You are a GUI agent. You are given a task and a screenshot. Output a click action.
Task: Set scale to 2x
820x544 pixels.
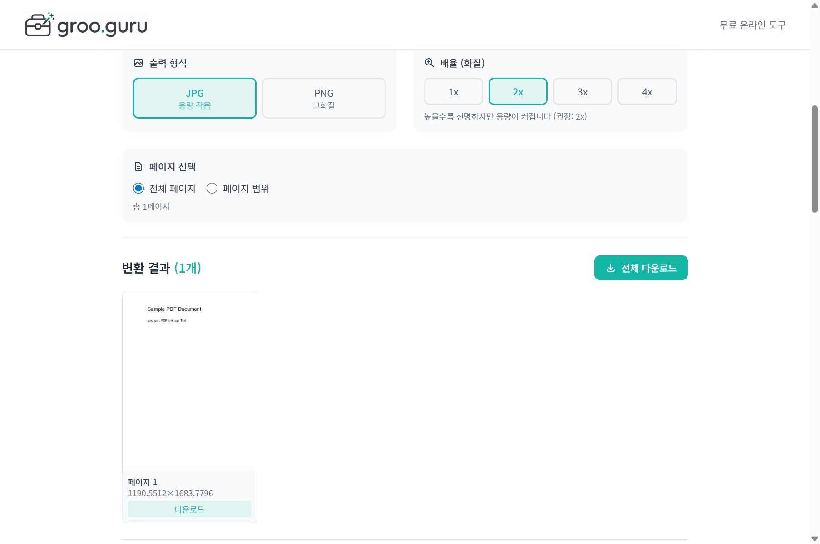point(518,92)
